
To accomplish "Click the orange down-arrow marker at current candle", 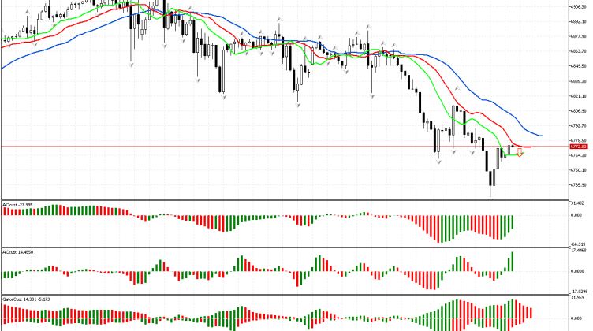I will [520, 152].
